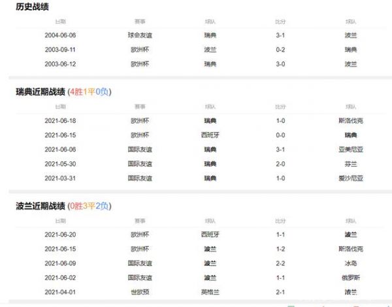Click the 瑞典近期战绩 section heading
This screenshot has width=392, height=307.
click(41, 91)
